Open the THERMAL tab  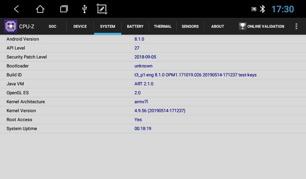(x=163, y=26)
